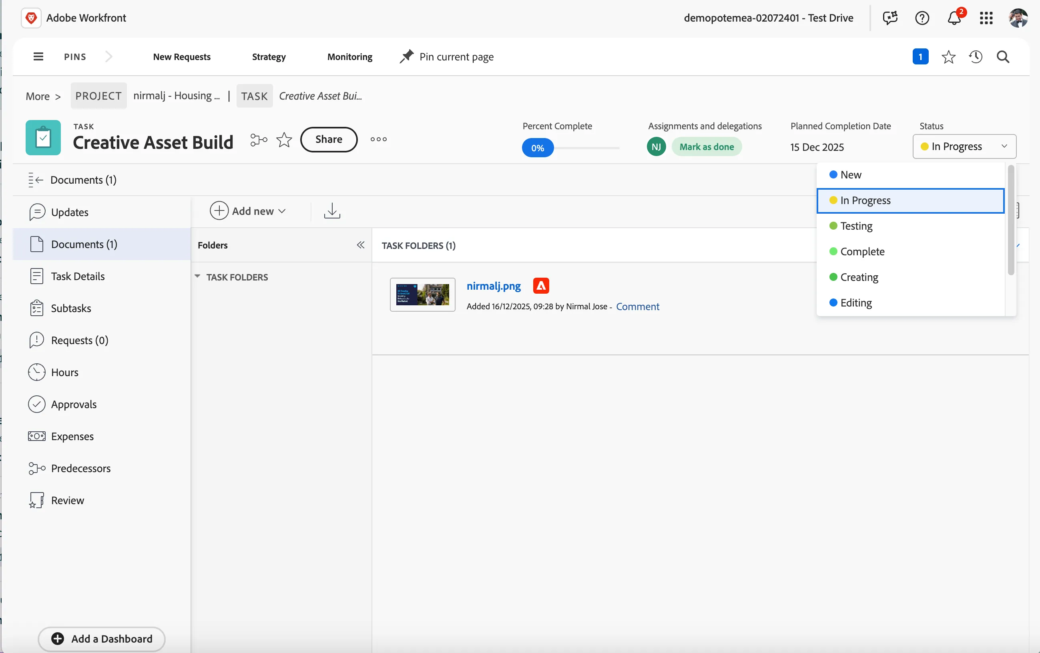Expand the Add new dropdown
Screen dimensions: 1040x653
(x=248, y=211)
